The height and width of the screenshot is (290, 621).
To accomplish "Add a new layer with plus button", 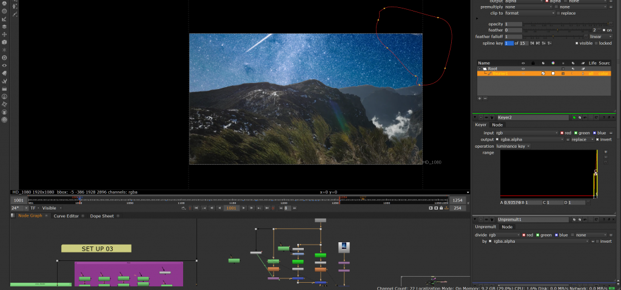I will pos(480,98).
